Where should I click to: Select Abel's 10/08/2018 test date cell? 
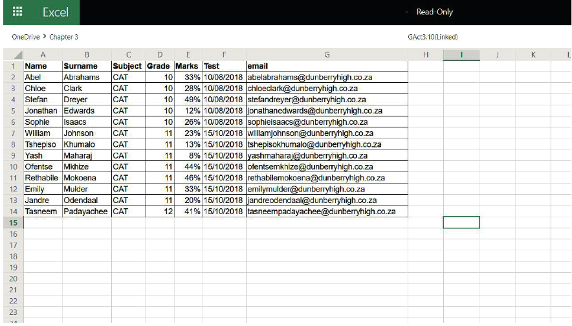pos(225,78)
